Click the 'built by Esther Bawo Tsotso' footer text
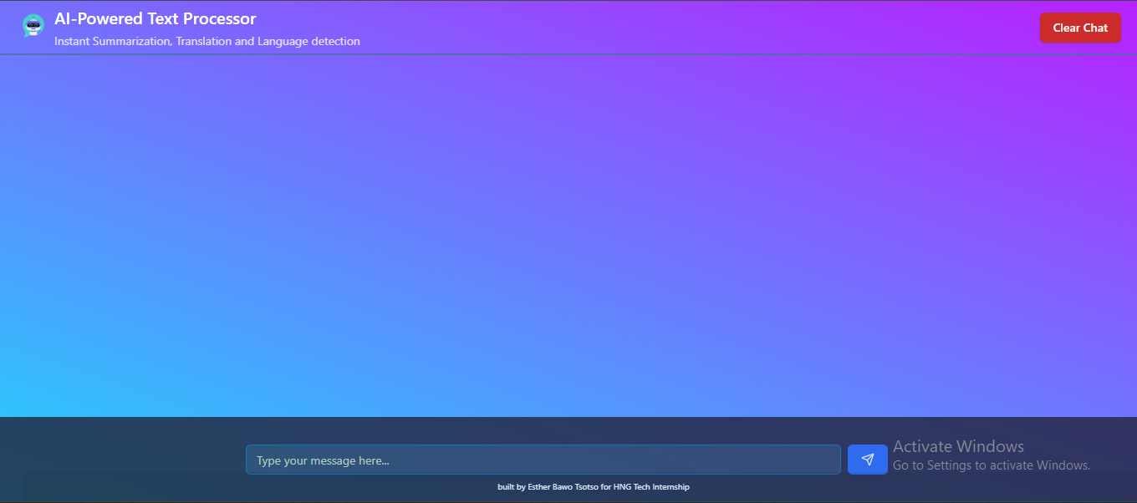This screenshot has width=1137, height=503. 548,486
